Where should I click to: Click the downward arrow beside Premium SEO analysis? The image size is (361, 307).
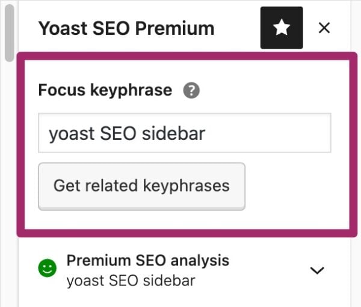click(x=317, y=270)
